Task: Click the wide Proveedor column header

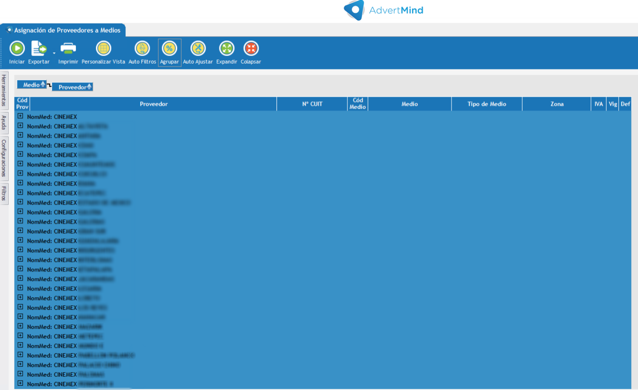Action: tap(154, 104)
